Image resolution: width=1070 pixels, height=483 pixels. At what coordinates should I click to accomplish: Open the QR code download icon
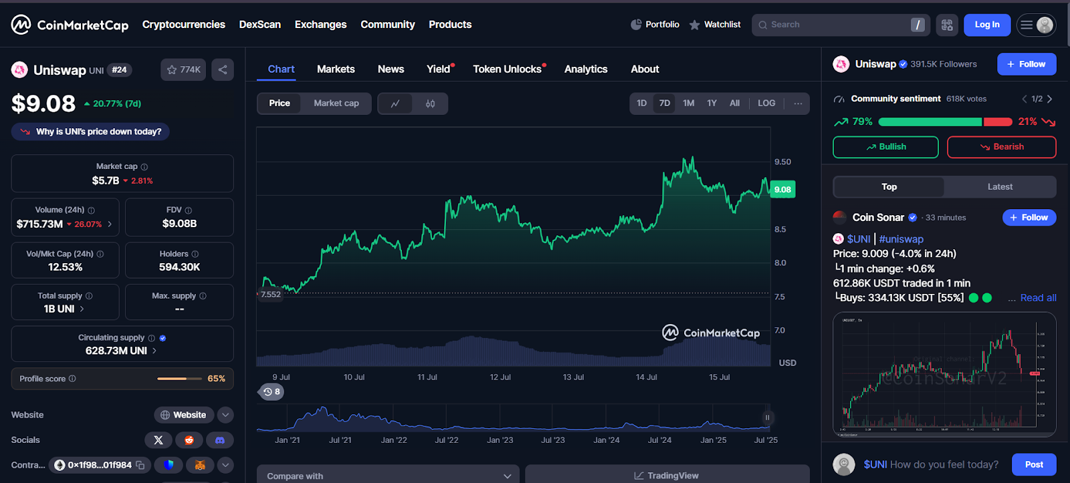pos(947,25)
